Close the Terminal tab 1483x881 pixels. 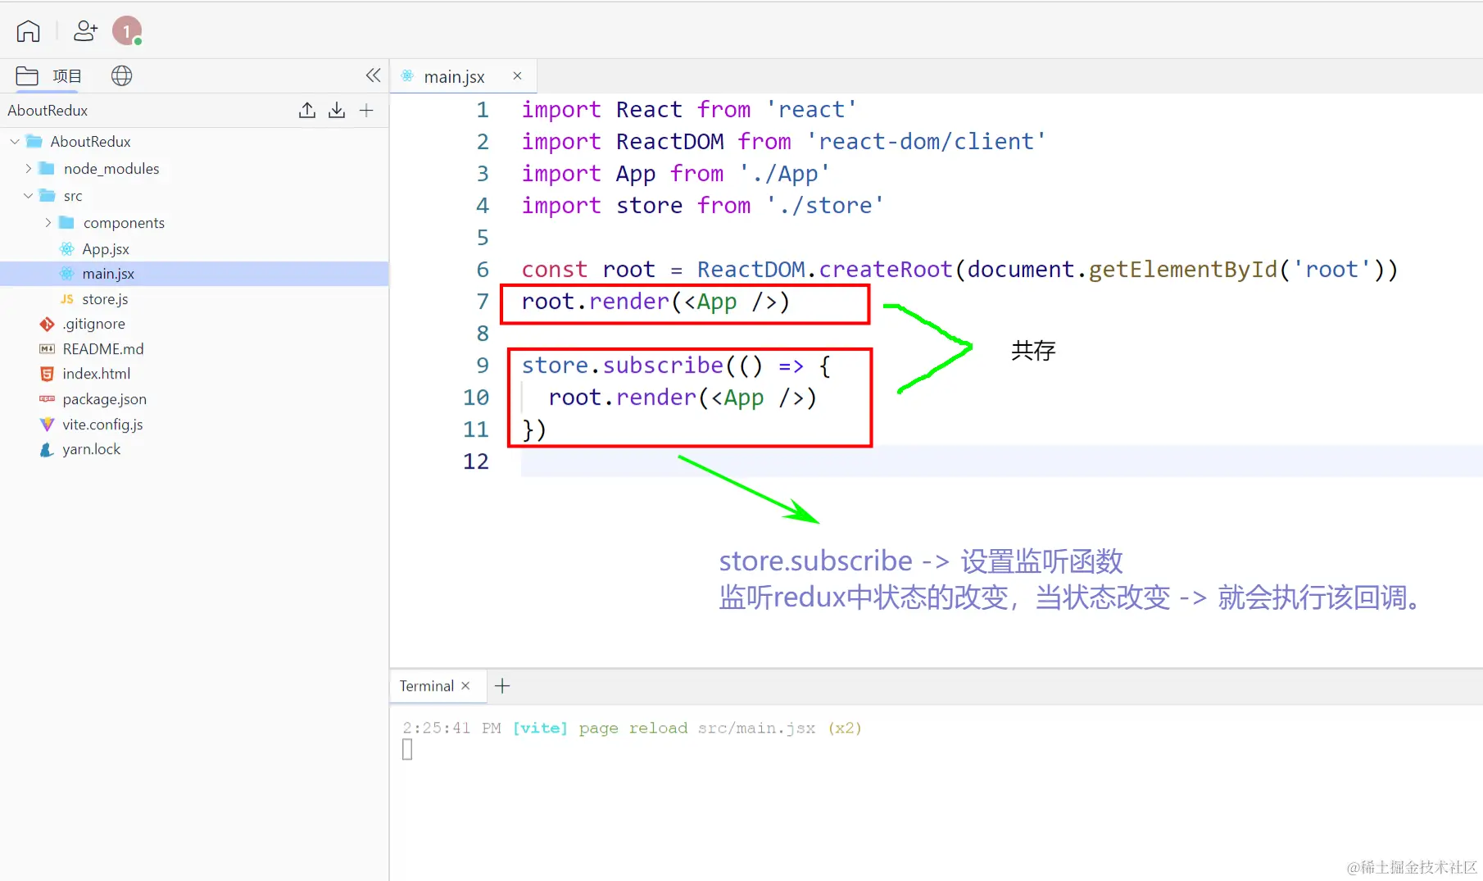(x=465, y=686)
